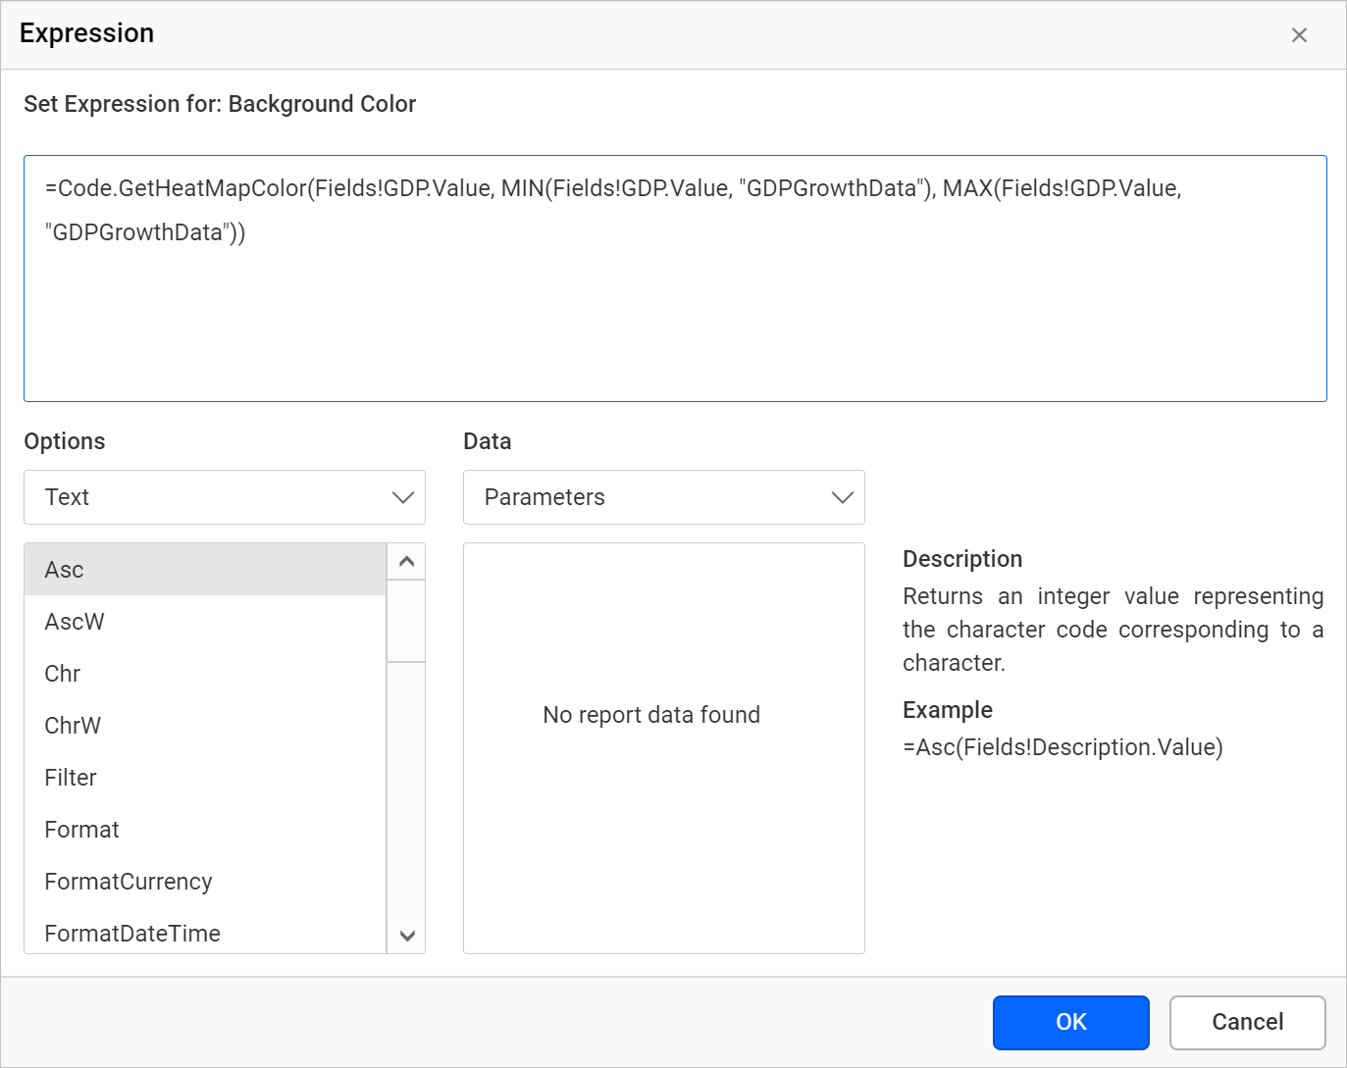Close the Expression dialog
This screenshot has height=1068, width=1347.
coord(1299,34)
